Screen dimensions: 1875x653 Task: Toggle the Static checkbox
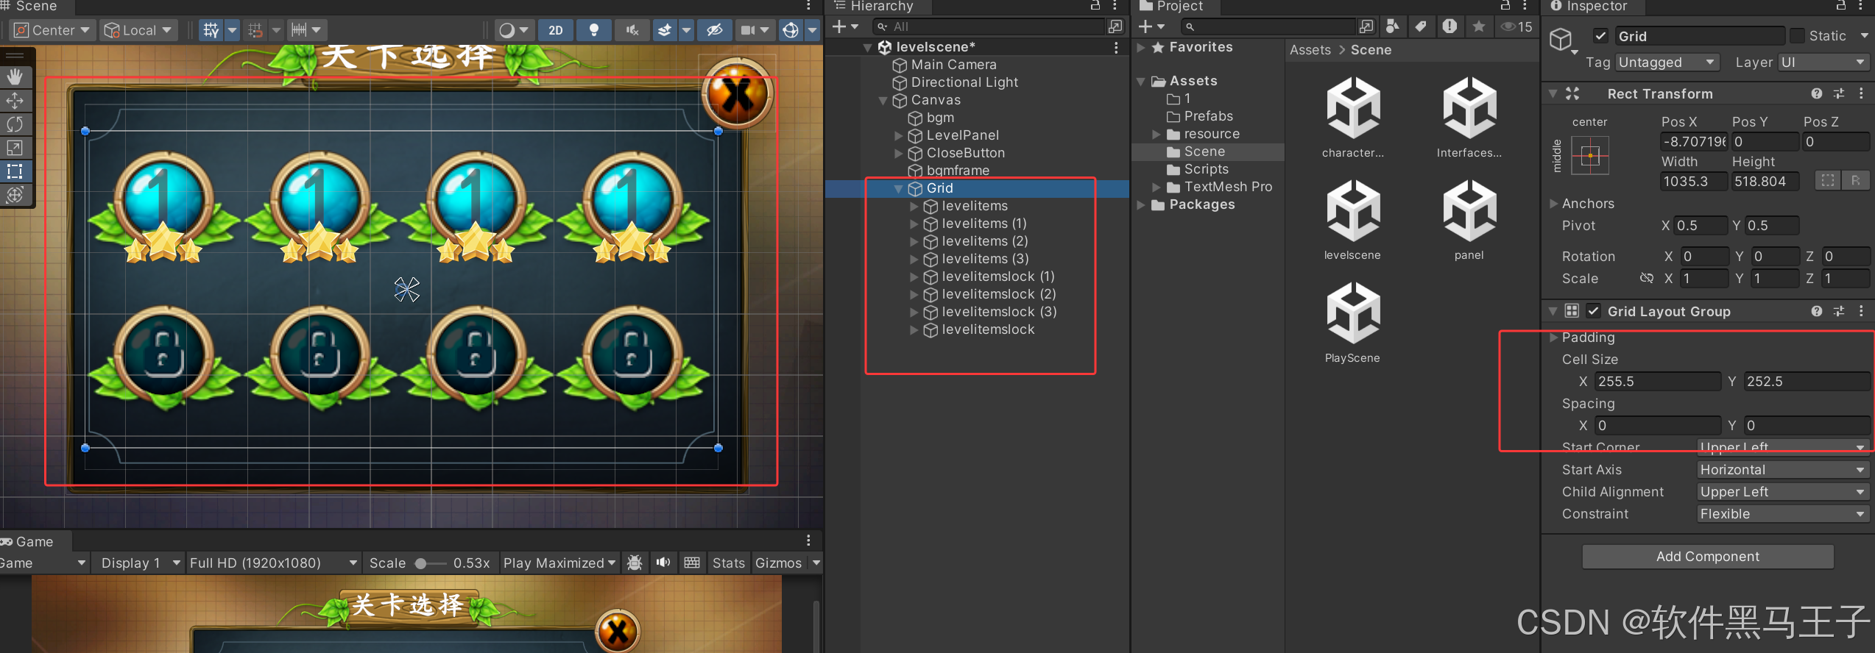pyautogui.click(x=1797, y=35)
